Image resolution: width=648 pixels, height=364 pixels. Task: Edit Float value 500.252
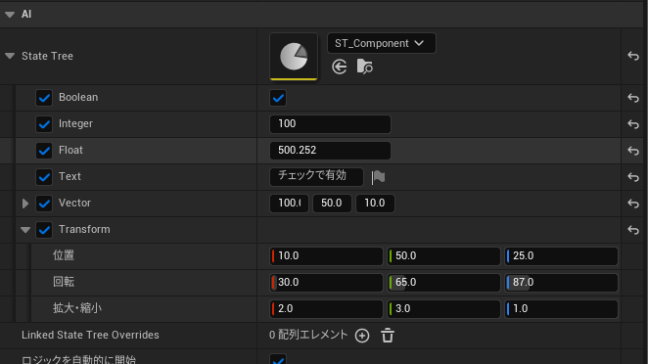[330, 151]
